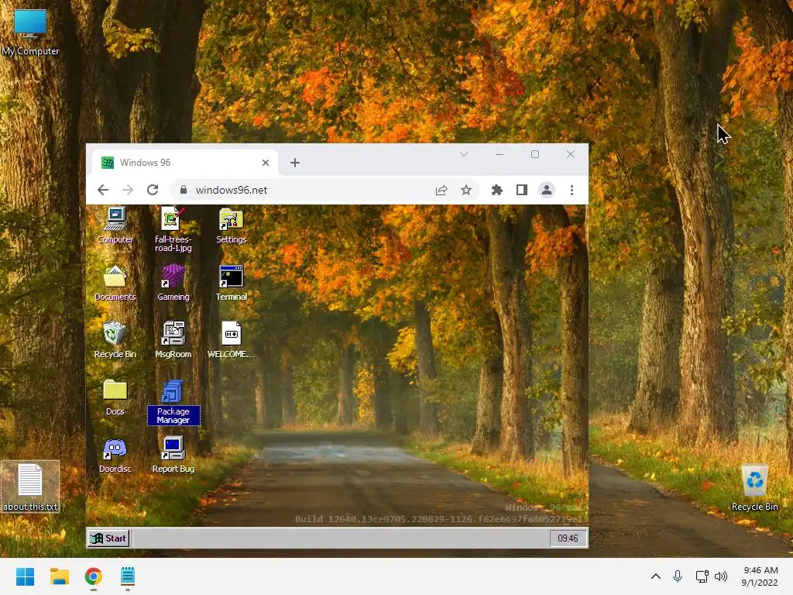Screen dimensions: 793x595
Task: View site information lock icon
Action: (x=184, y=190)
